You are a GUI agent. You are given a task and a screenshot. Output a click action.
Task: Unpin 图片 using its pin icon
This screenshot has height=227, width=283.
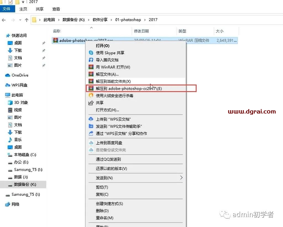(x=44, y=65)
